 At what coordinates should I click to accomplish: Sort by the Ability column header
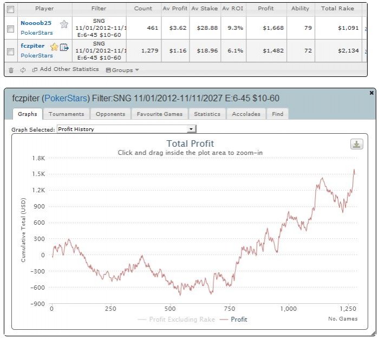[300, 9]
